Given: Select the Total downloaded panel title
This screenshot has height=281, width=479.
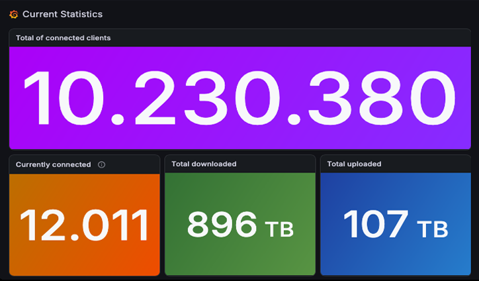Looking at the screenshot, I should click(x=204, y=164).
